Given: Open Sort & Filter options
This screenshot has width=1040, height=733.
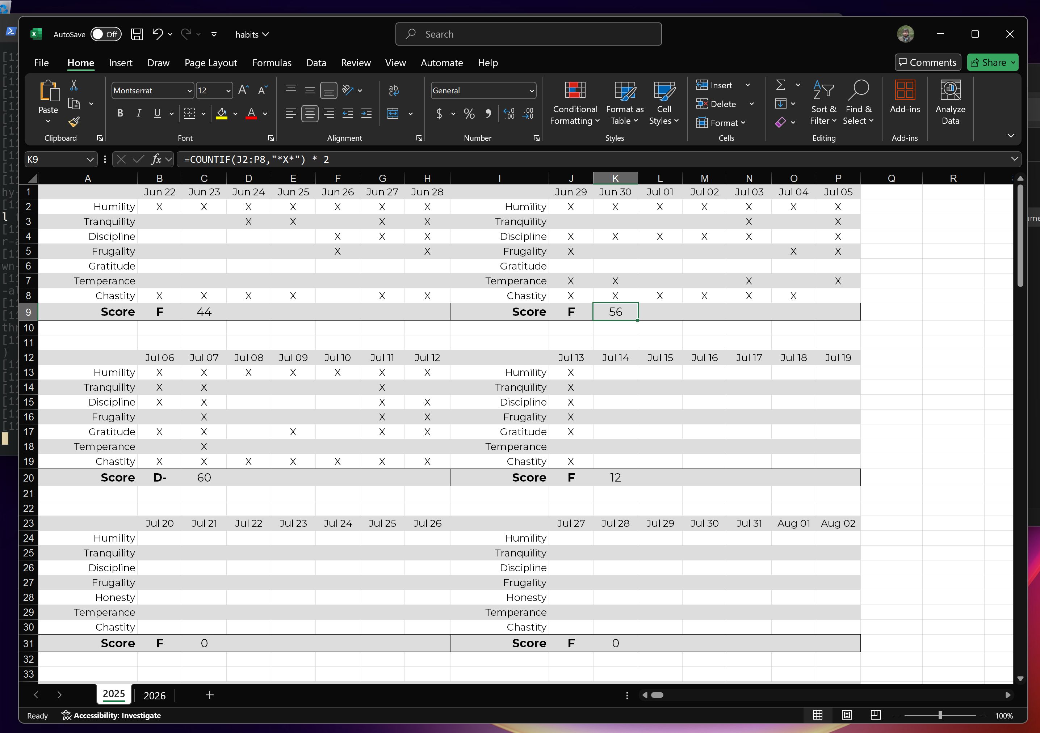Looking at the screenshot, I should [823, 102].
